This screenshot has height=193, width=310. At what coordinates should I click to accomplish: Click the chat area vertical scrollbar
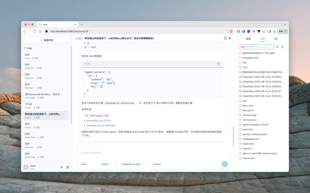[x=233, y=136]
